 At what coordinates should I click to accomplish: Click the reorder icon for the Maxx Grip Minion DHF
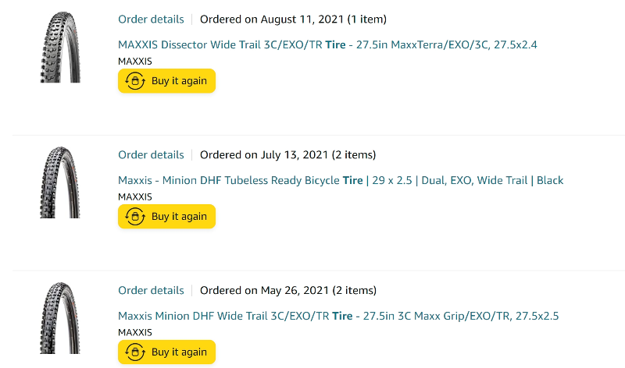136,352
